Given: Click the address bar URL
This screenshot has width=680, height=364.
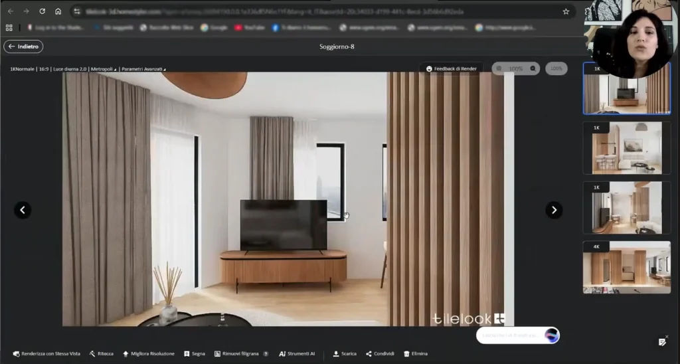Looking at the screenshot, I should [x=276, y=12].
